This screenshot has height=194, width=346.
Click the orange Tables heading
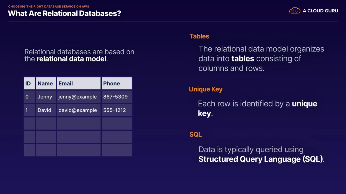click(x=199, y=36)
